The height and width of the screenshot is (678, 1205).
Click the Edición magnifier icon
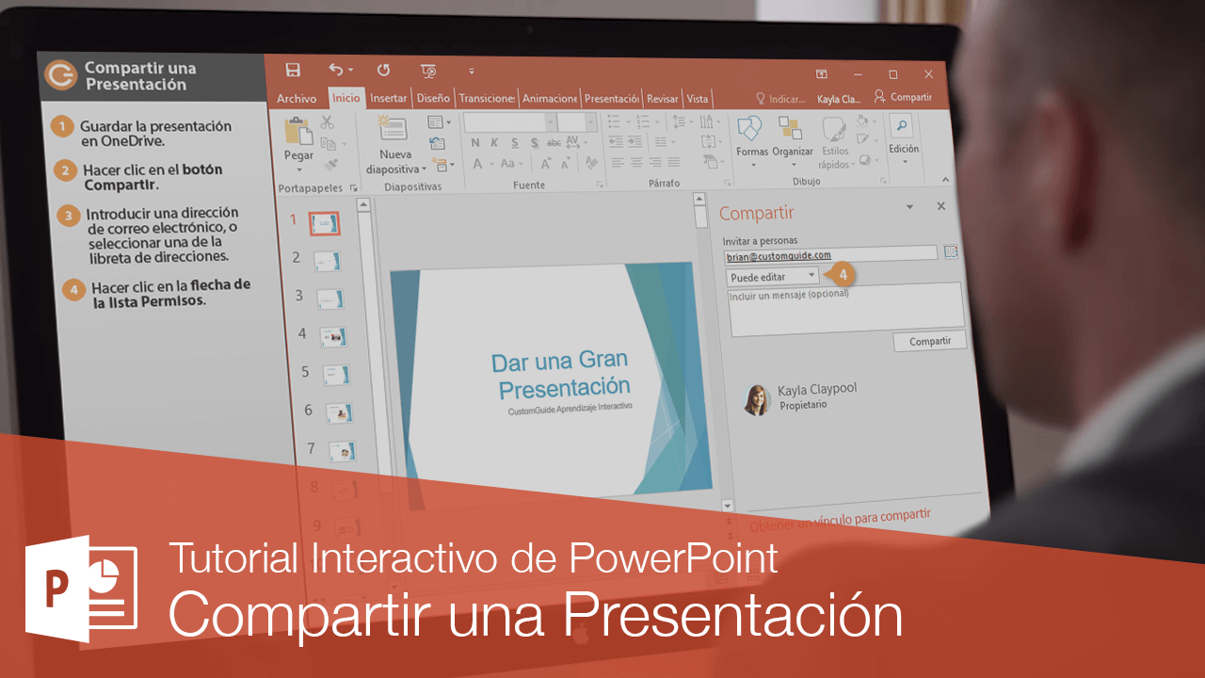pyautogui.click(x=902, y=126)
